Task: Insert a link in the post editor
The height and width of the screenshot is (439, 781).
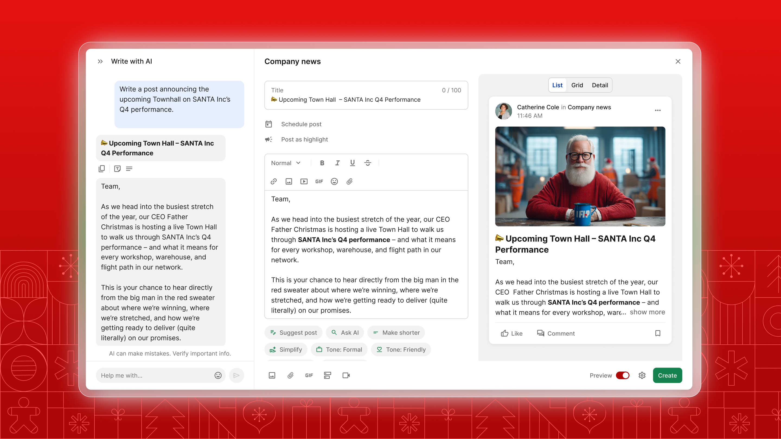Action: coord(274,181)
